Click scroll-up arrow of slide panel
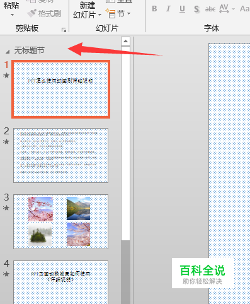The height and width of the screenshot is (304, 250). pos(125,41)
